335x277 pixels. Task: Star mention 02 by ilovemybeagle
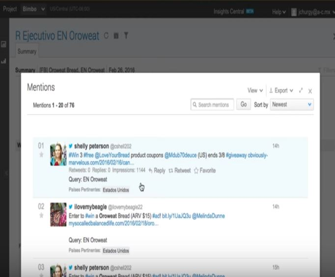tap(41, 215)
